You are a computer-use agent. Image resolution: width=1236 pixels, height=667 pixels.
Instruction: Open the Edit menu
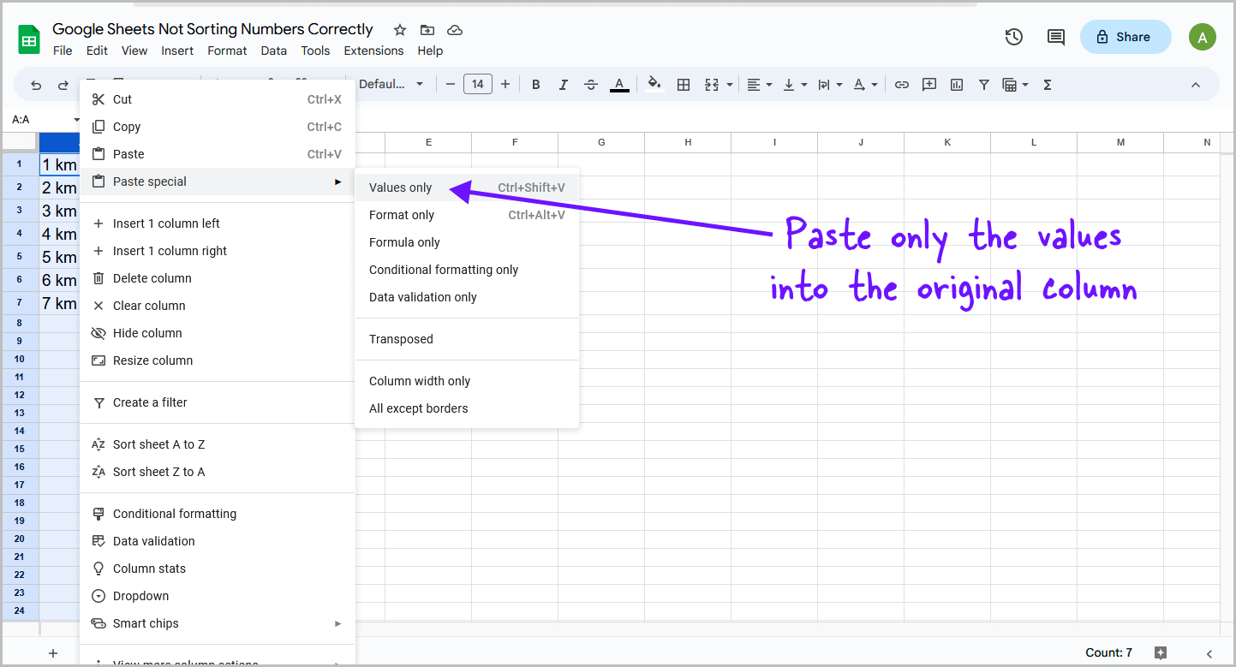point(97,51)
